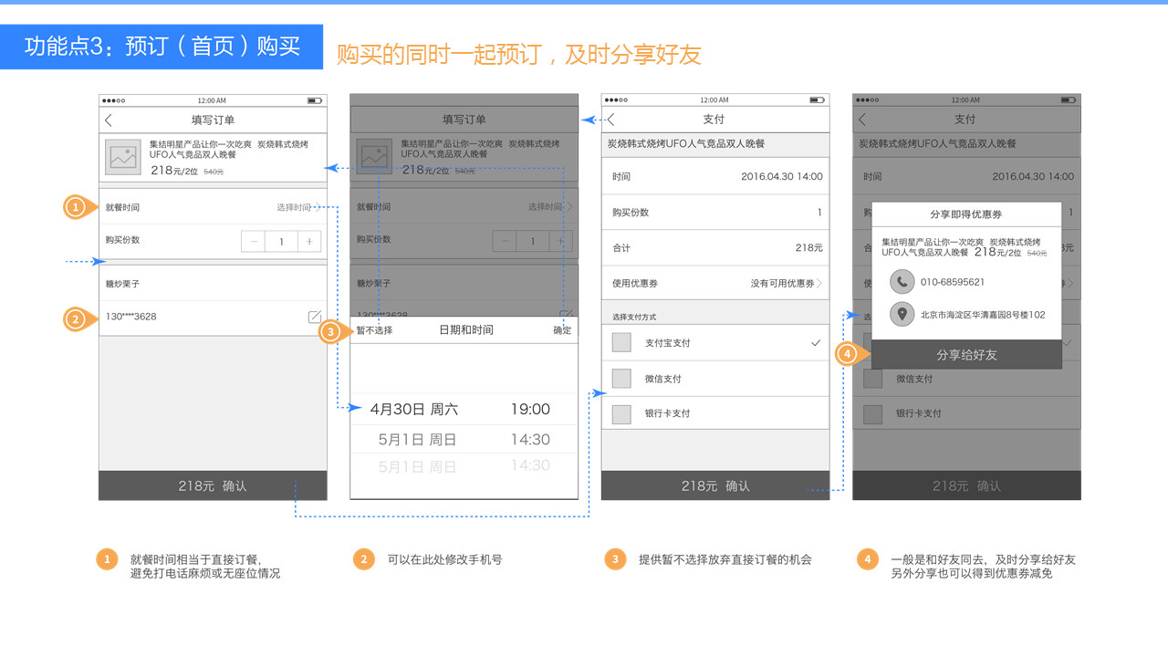Tap 合计 218元 row on undimmed 支付 screen
The width and height of the screenshot is (1168, 657).
coord(715,247)
